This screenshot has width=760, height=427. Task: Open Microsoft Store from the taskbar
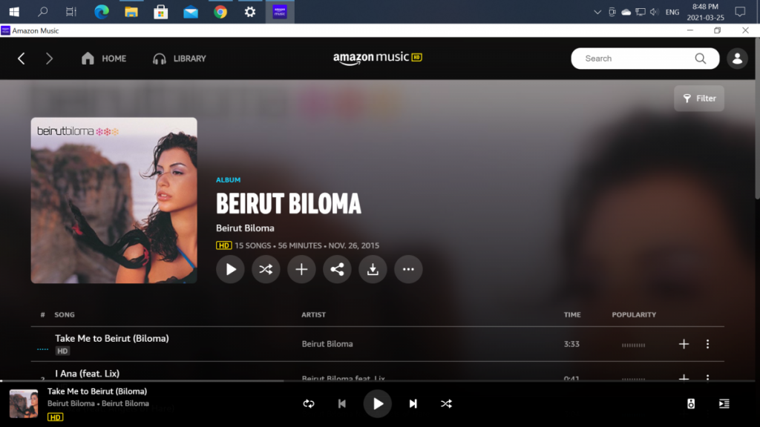pos(160,12)
